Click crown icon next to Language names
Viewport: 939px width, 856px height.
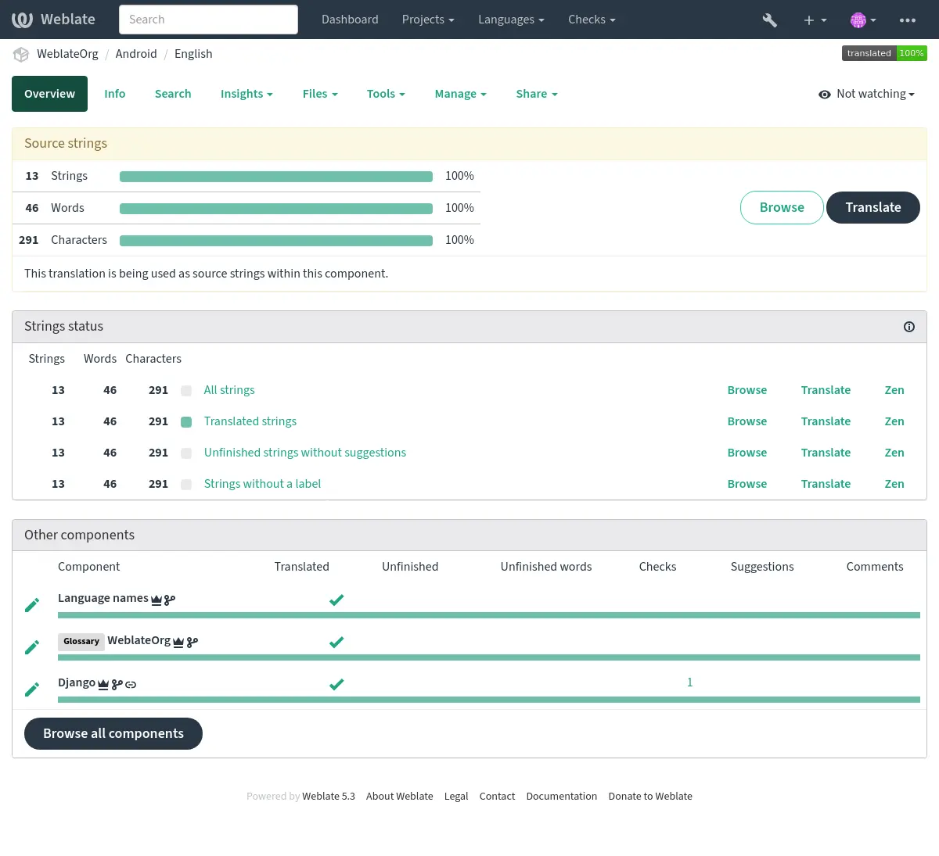click(x=156, y=600)
